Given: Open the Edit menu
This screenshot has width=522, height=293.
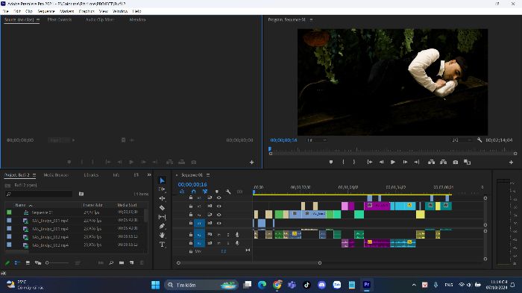Looking at the screenshot, I should [17, 11].
